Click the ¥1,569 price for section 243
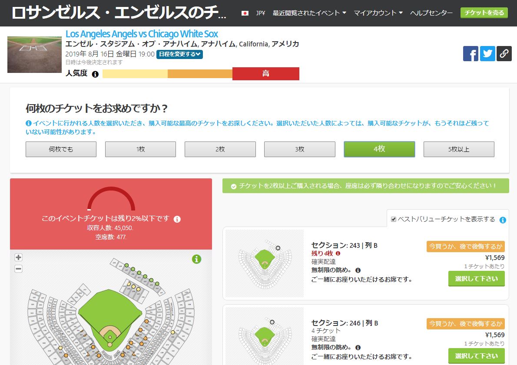The width and height of the screenshot is (517, 365). point(494,258)
